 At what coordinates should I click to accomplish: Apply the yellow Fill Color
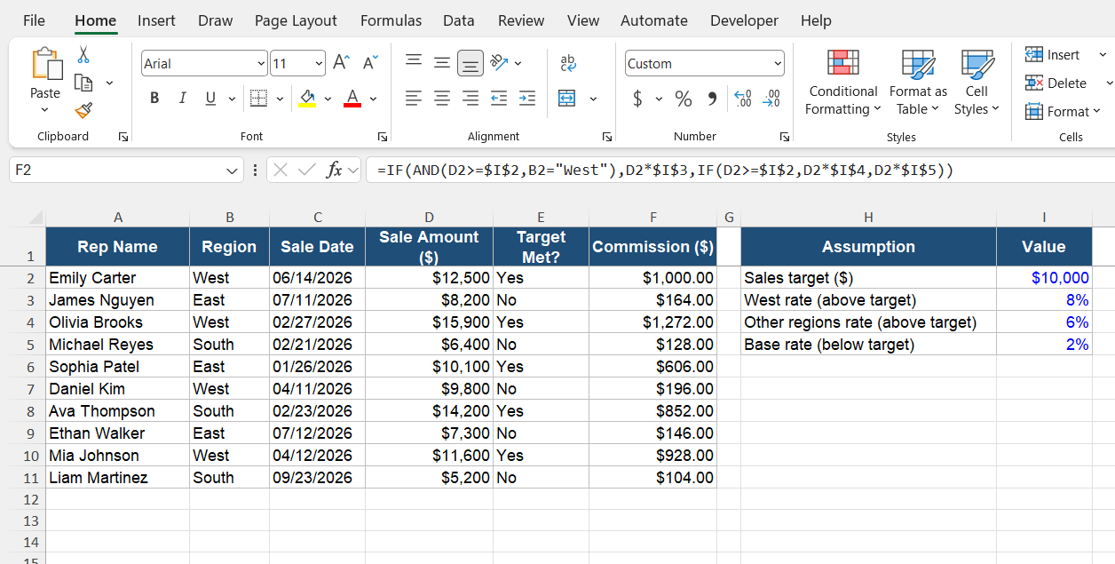pyautogui.click(x=307, y=98)
